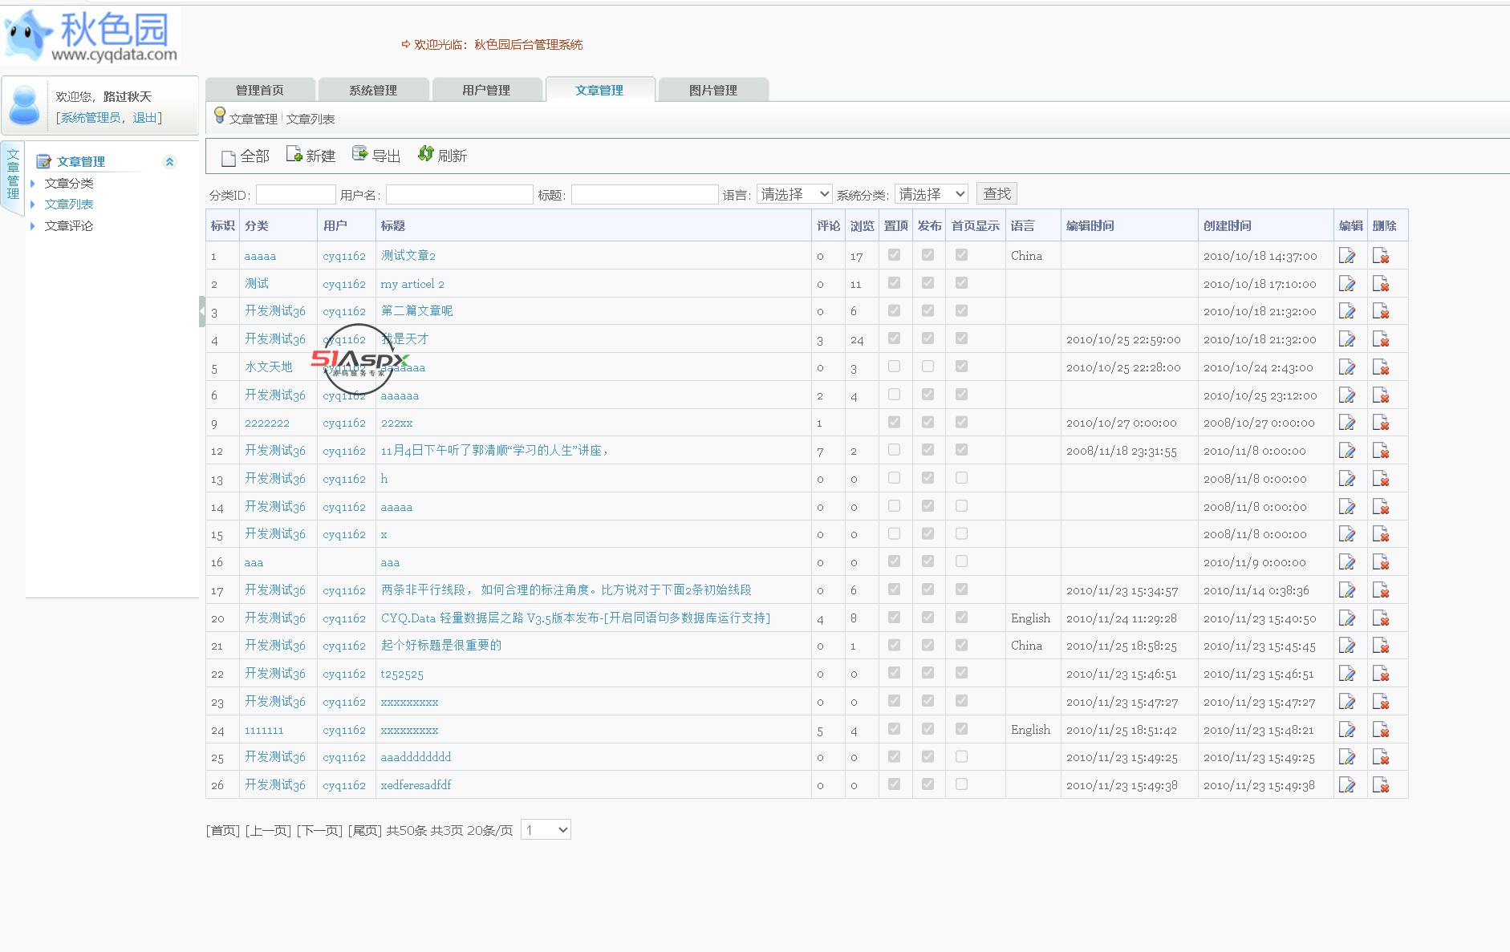Go to the 尾页 last page
1510x952 pixels.
(x=365, y=831)
